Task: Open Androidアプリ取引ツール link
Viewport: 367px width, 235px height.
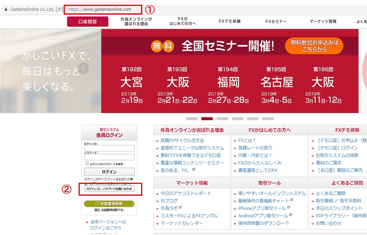Action: point(263,216)
